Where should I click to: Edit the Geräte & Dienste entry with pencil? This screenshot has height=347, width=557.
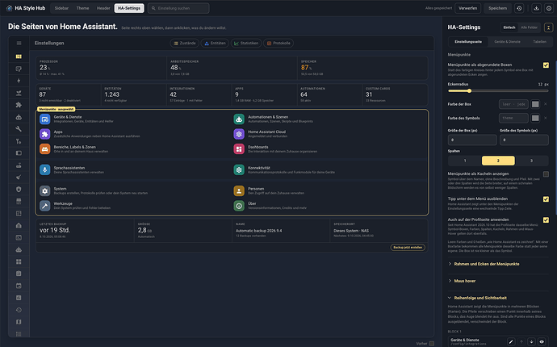click(511, 341)
